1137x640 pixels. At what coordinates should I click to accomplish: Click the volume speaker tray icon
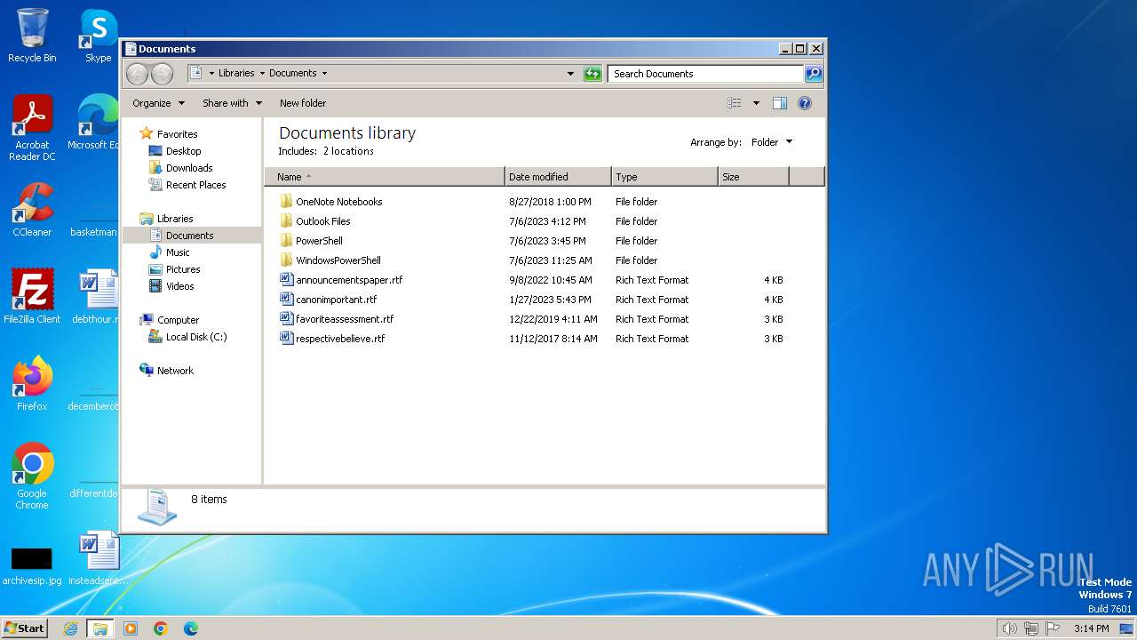(x=1009, y=628)
